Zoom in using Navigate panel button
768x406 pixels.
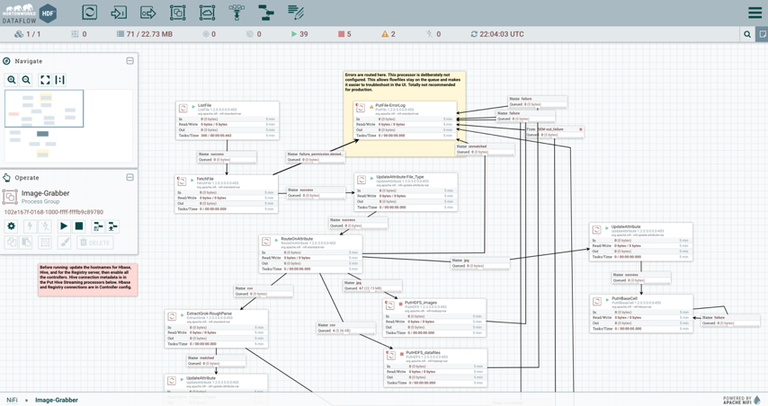[12, 80]
